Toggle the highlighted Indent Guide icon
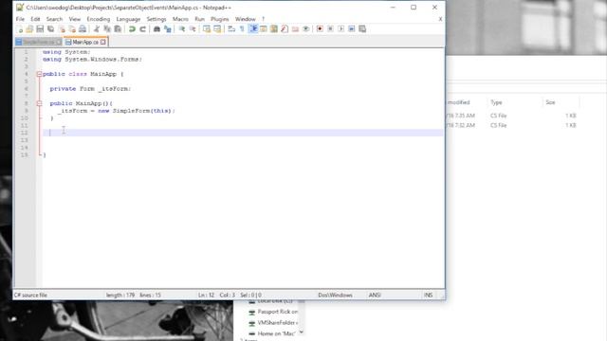Viewport: 607px width, 341px height. (253, 29)
